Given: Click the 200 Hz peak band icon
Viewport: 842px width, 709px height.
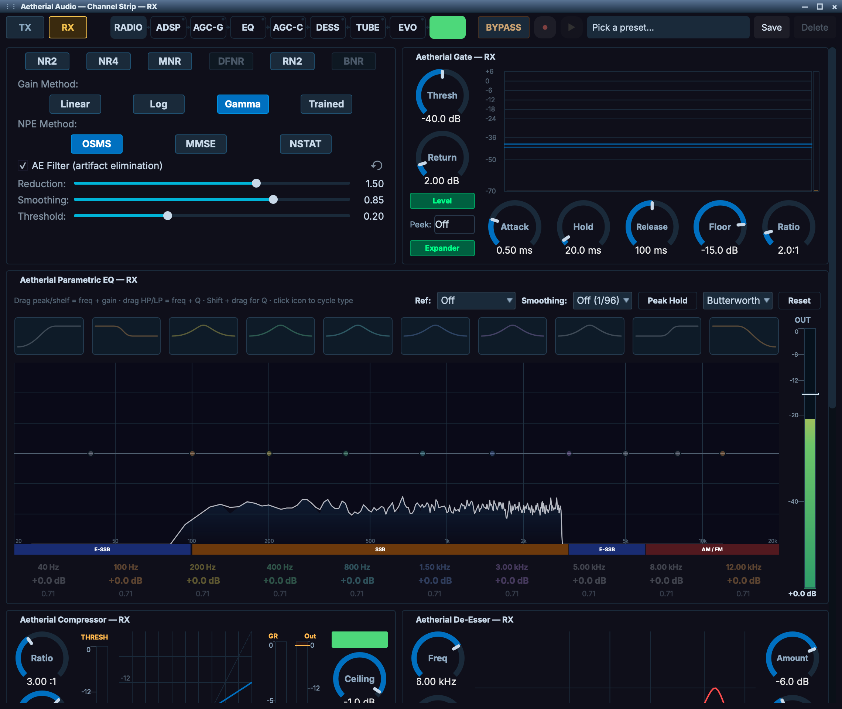Looking at the screenshot, I should 203,336.
